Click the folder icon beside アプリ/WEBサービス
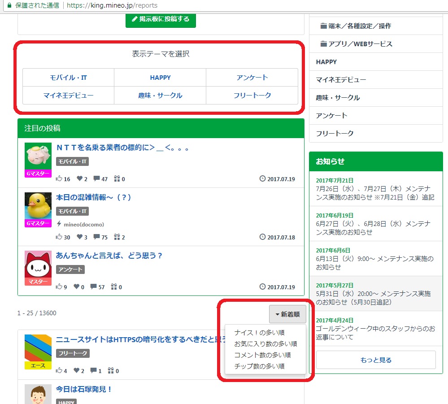Image resolution: width=448 pixels, height=404 pixels. [324, 44]
